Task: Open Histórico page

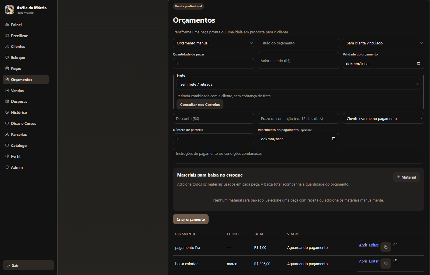Action: pyautogui.click(x=26, y=112)
